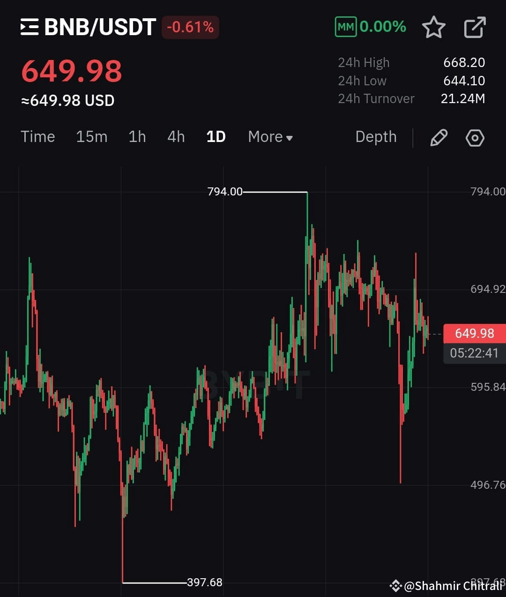Toggle BNB/USDT as a favorite star

point(434,27)
